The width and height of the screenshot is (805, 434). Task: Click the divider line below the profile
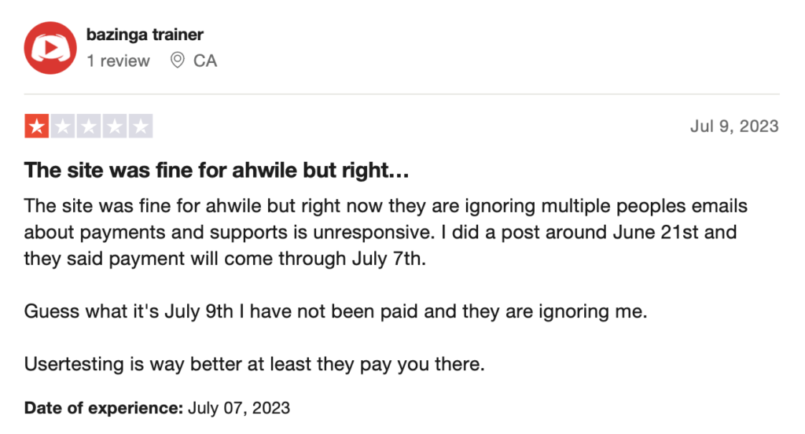pos(402,94)
